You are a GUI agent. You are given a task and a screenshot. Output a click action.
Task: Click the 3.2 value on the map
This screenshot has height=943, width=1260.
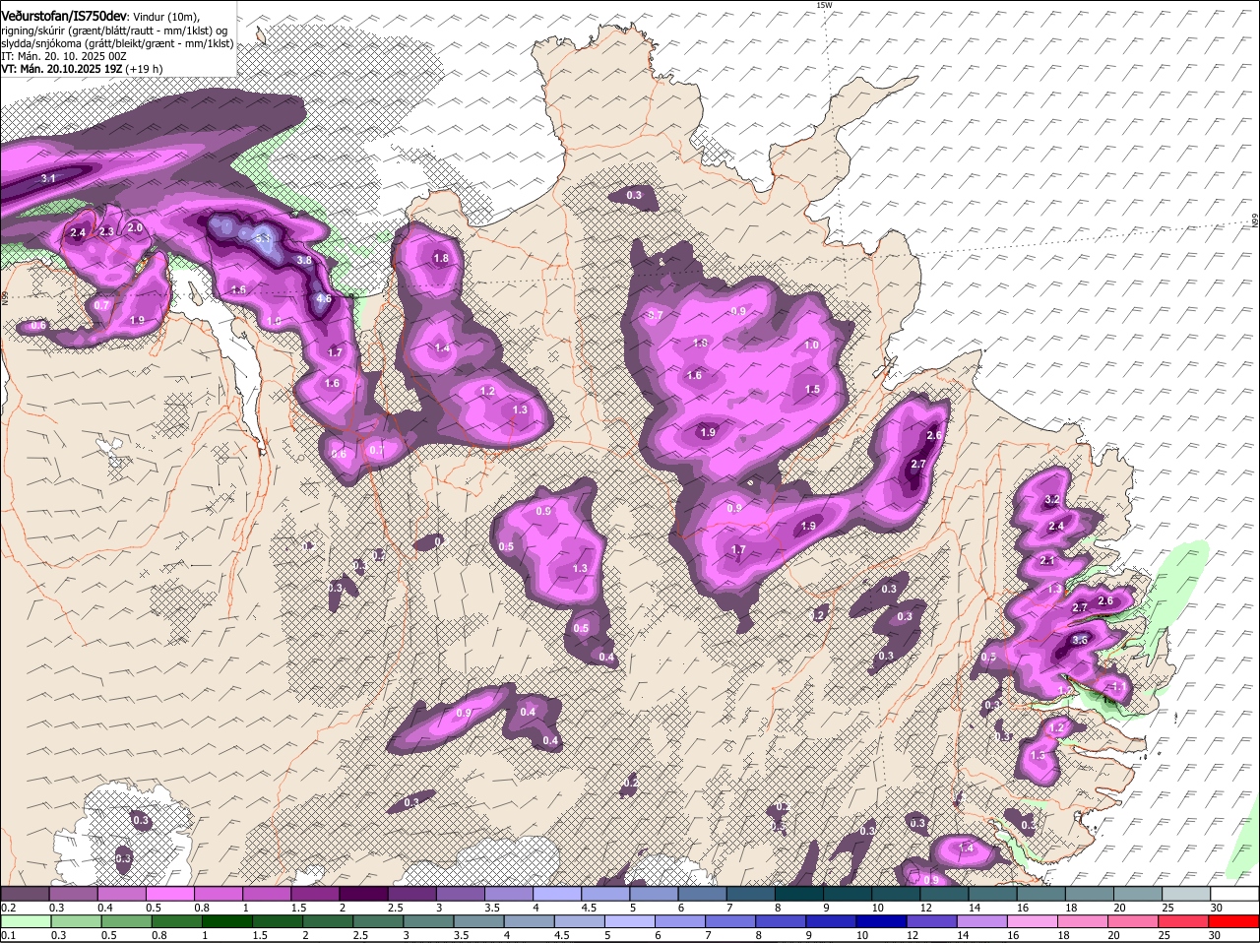1051,500
